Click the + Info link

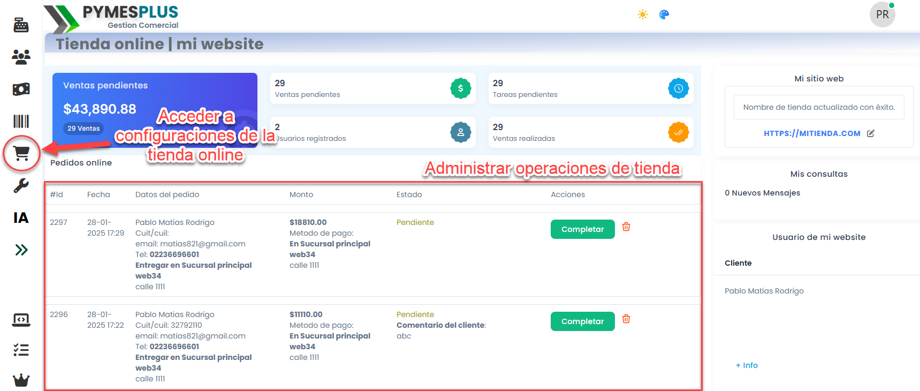tap(747, 365)
